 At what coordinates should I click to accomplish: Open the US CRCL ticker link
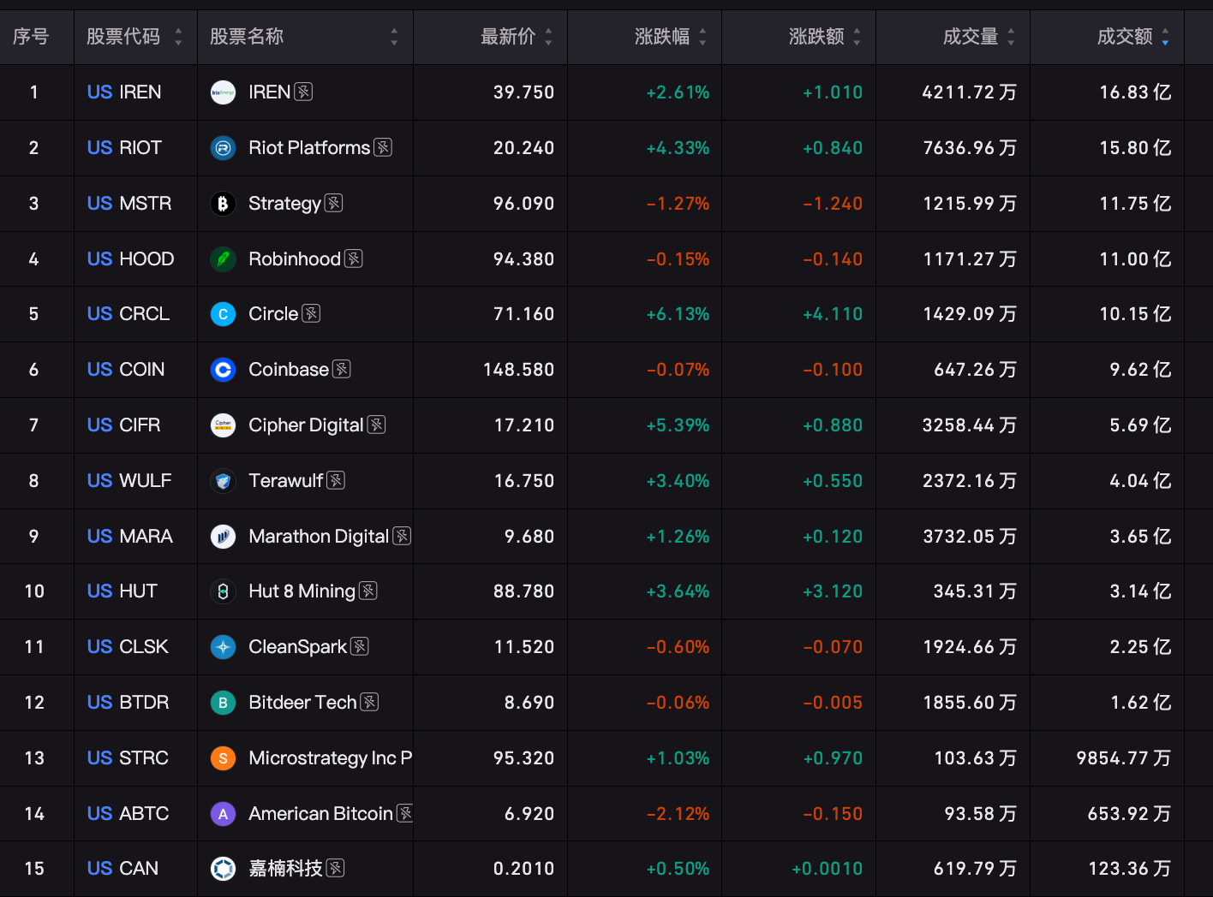tap(128, 314)
